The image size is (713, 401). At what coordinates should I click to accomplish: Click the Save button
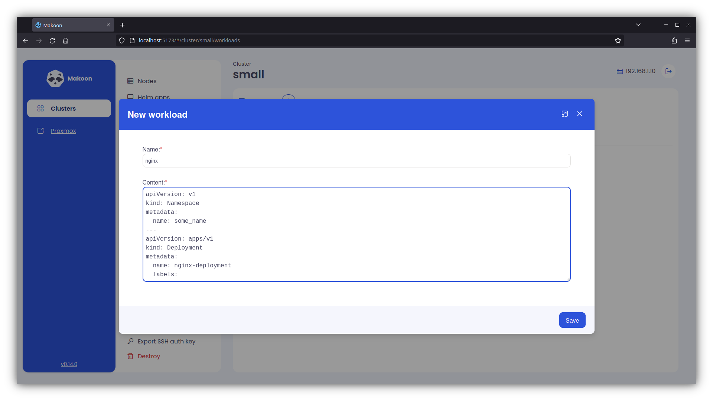tap(572, 320)
